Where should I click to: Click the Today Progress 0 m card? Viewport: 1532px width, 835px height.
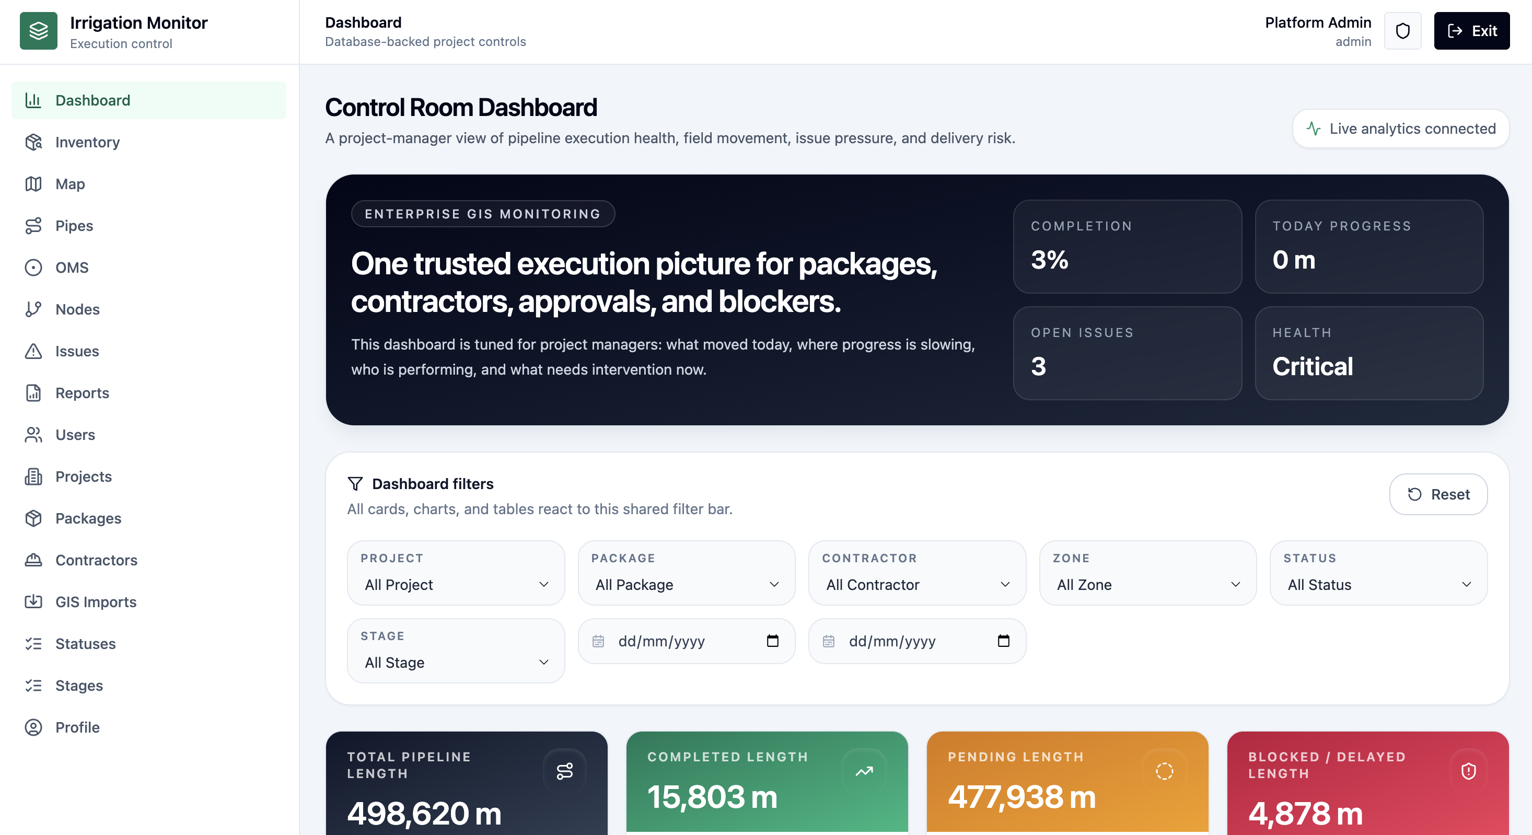[1369, 246]
